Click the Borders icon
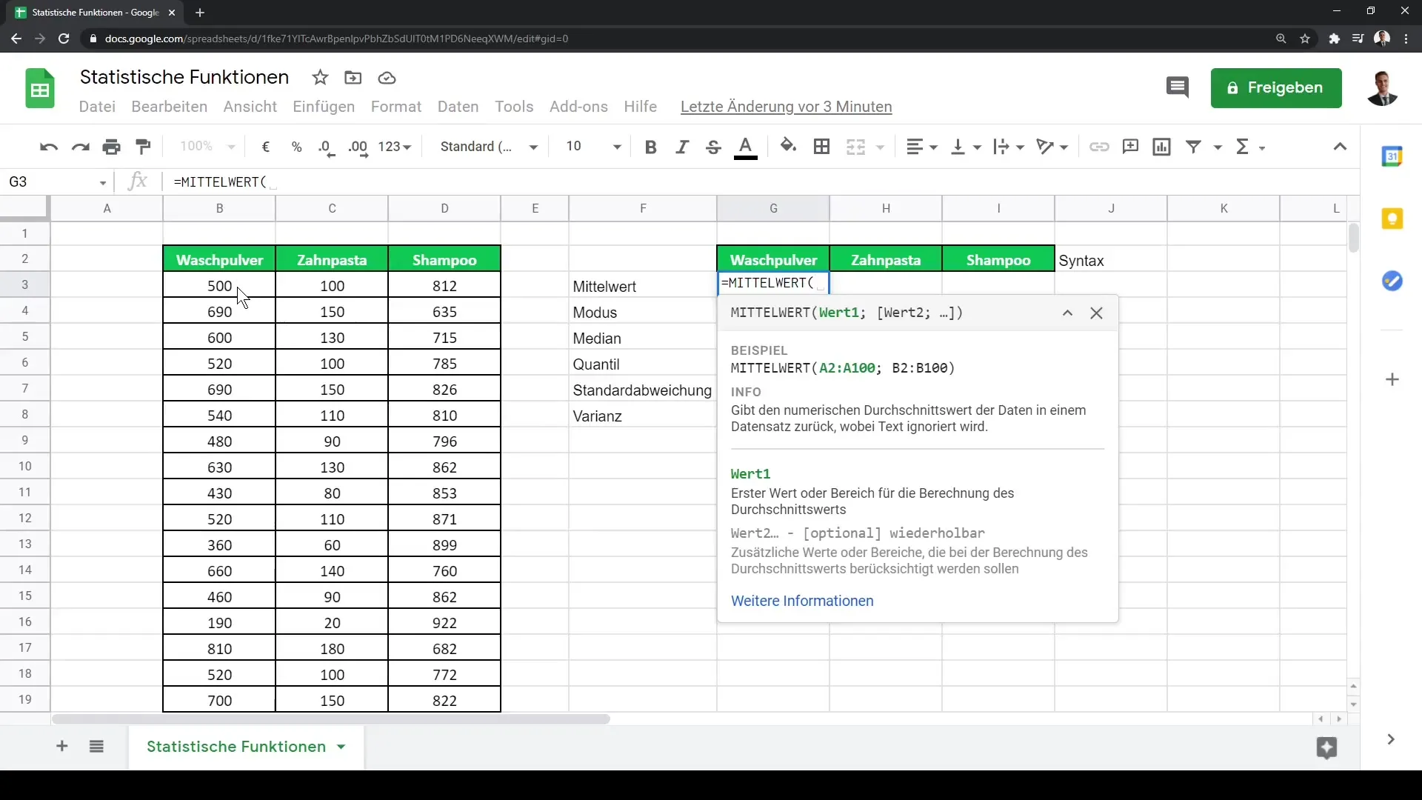This screenshot has width=1422, height=800. pyautogui.click(x=822, y=147)
